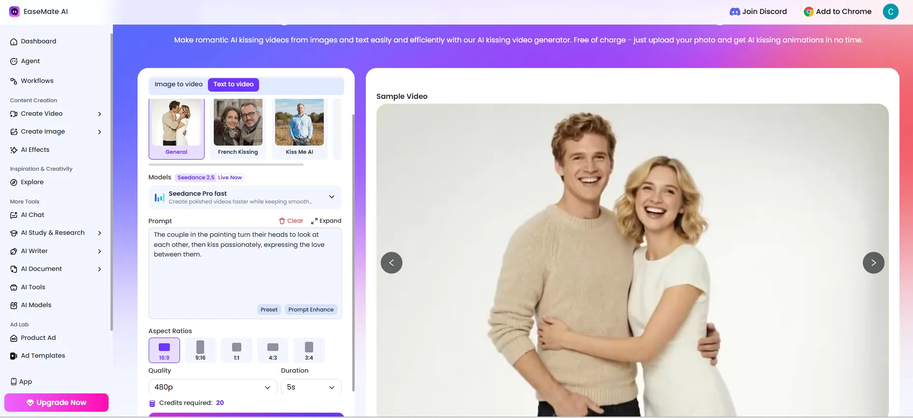The image size is (913, 418).
Task: Click the Discord icon in header
Action: pos(734,12)
